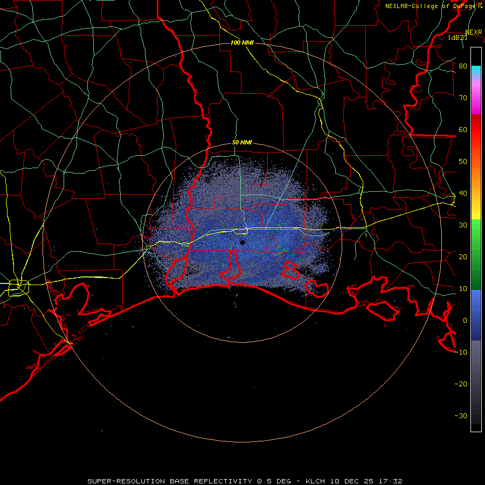485x485 pixels.
Task: Click the NEXLAB-College of DuPage credit text
Action: 433,6
